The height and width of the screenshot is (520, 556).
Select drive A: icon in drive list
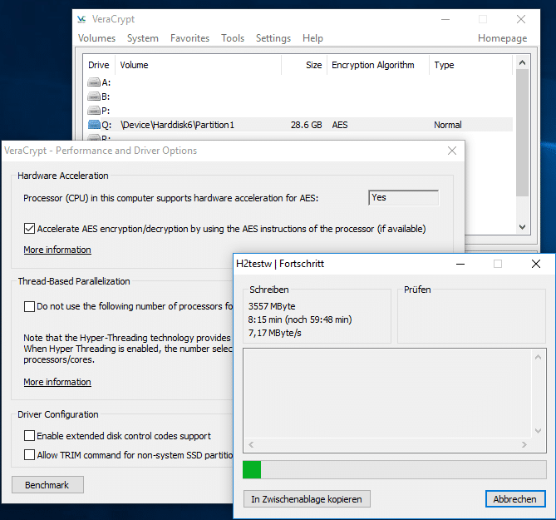coord(94,82)
